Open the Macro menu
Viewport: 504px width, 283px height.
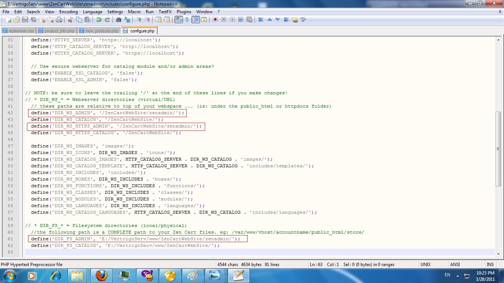click(x=134, y=12)
